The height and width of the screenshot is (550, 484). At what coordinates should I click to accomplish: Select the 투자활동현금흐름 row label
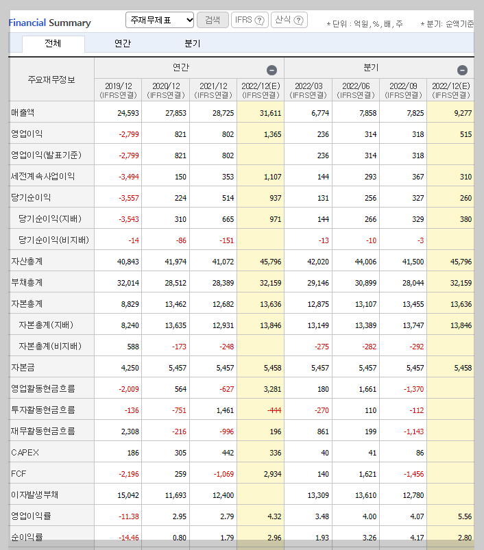(43, 410)
